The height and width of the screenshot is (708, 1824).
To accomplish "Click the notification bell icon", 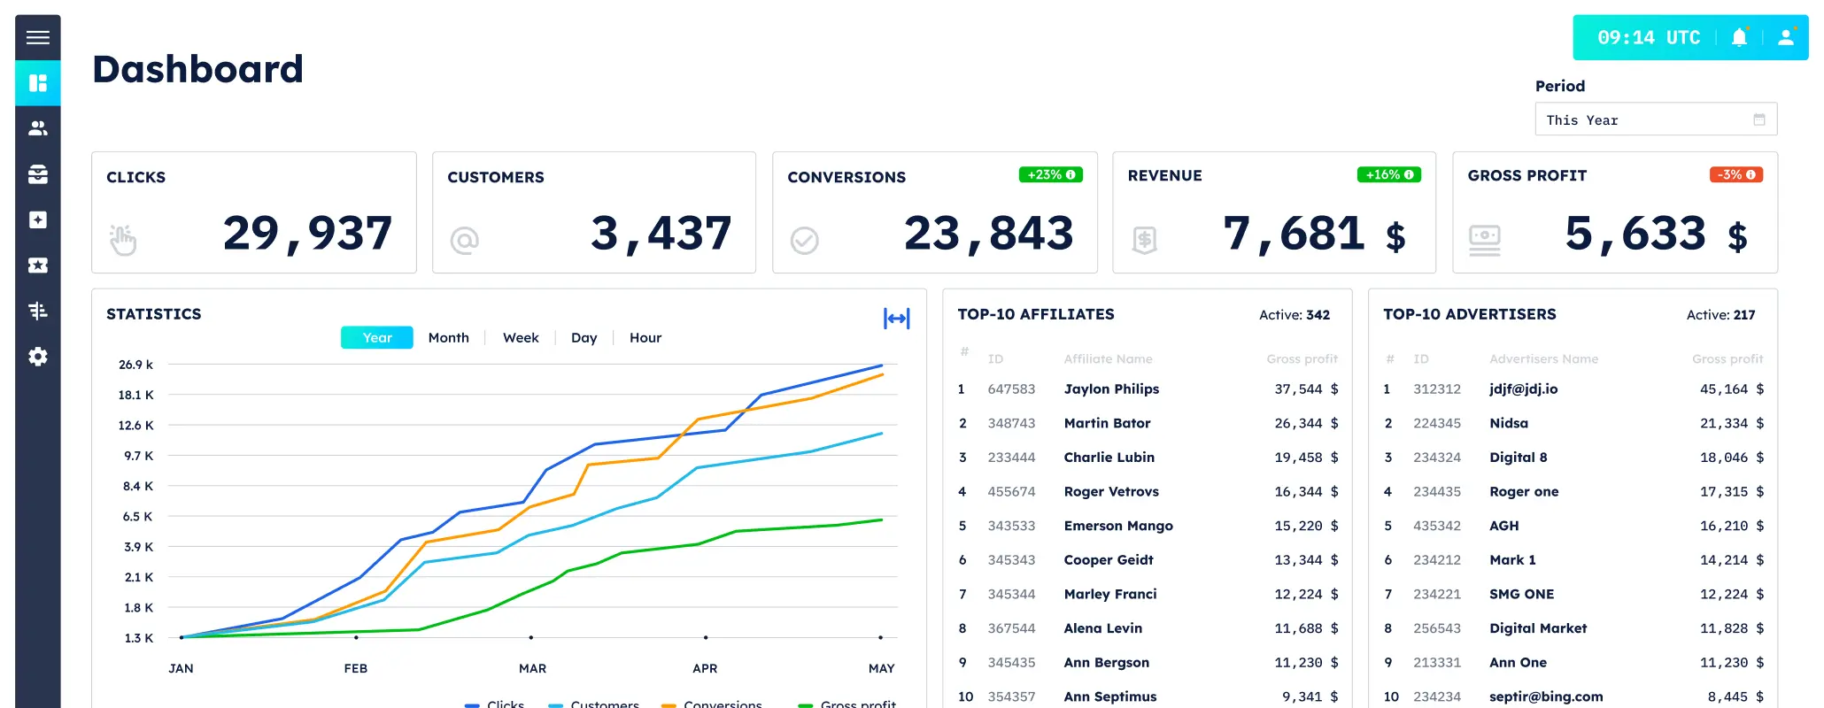I will tap(1739, 37).
